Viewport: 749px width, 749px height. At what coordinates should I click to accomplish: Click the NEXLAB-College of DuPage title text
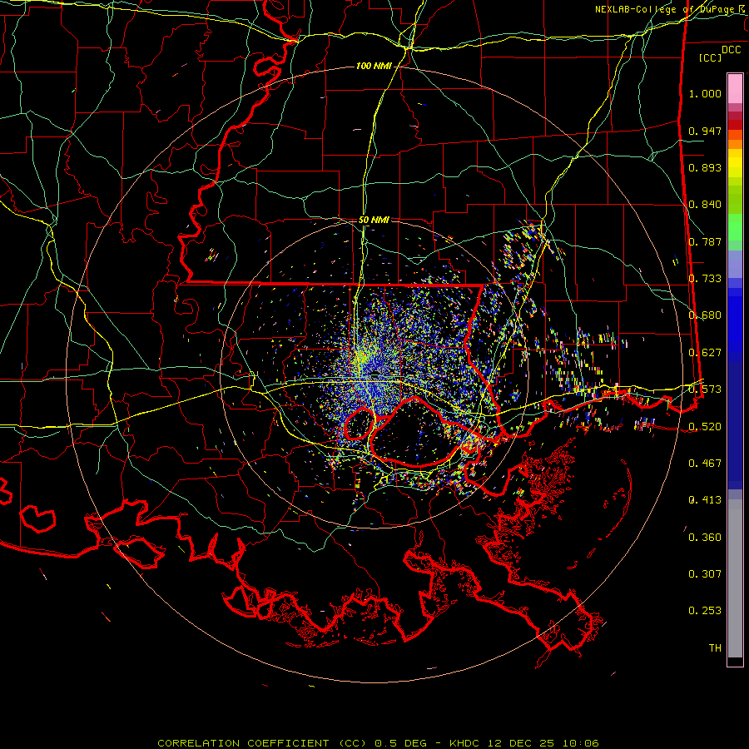664,9
